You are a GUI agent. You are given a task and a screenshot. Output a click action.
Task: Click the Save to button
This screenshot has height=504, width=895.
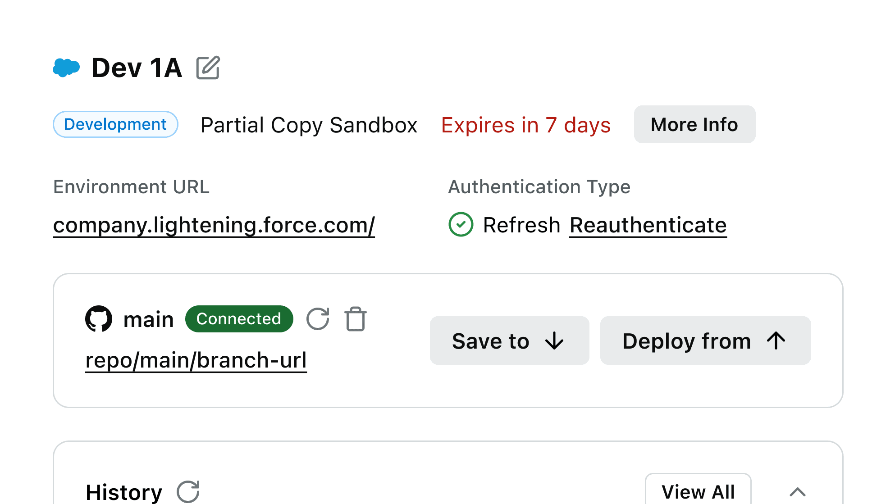click(509, 341)
